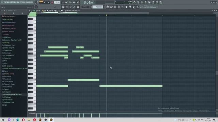Image resolution: width=218 pixels, height=122 pixels.
Task: Open the PATTERNS menu
Action: coord(13,2)
